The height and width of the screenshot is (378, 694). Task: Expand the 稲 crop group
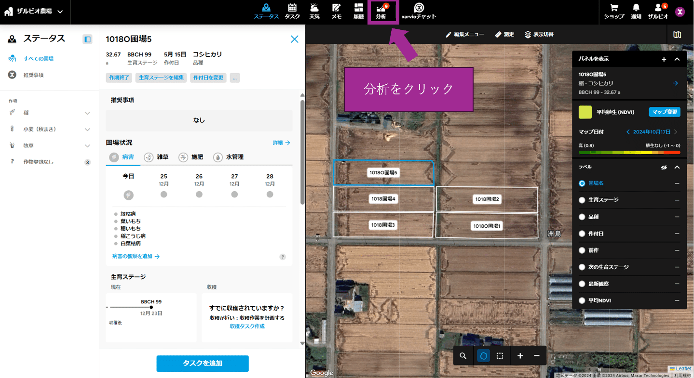click(x=87, y=113)
